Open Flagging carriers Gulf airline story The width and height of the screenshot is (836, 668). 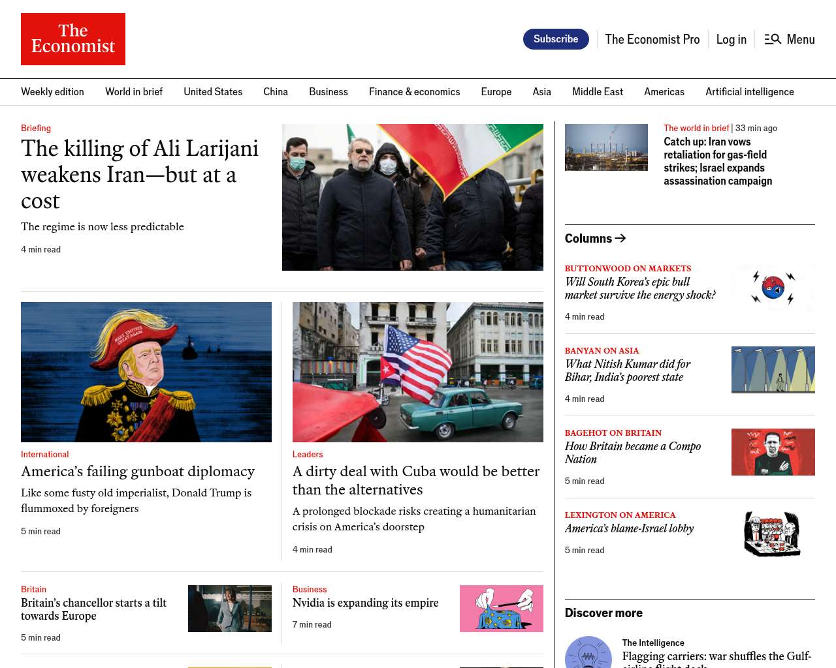pos(716,659)
